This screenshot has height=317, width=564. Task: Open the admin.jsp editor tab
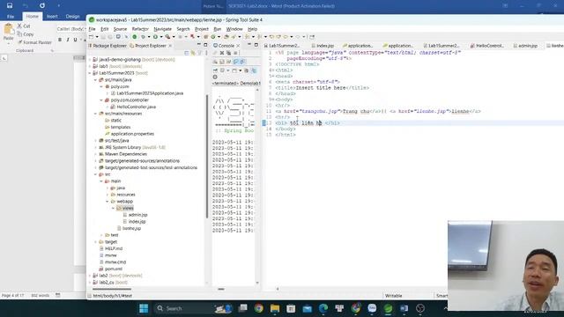(525, 46)
